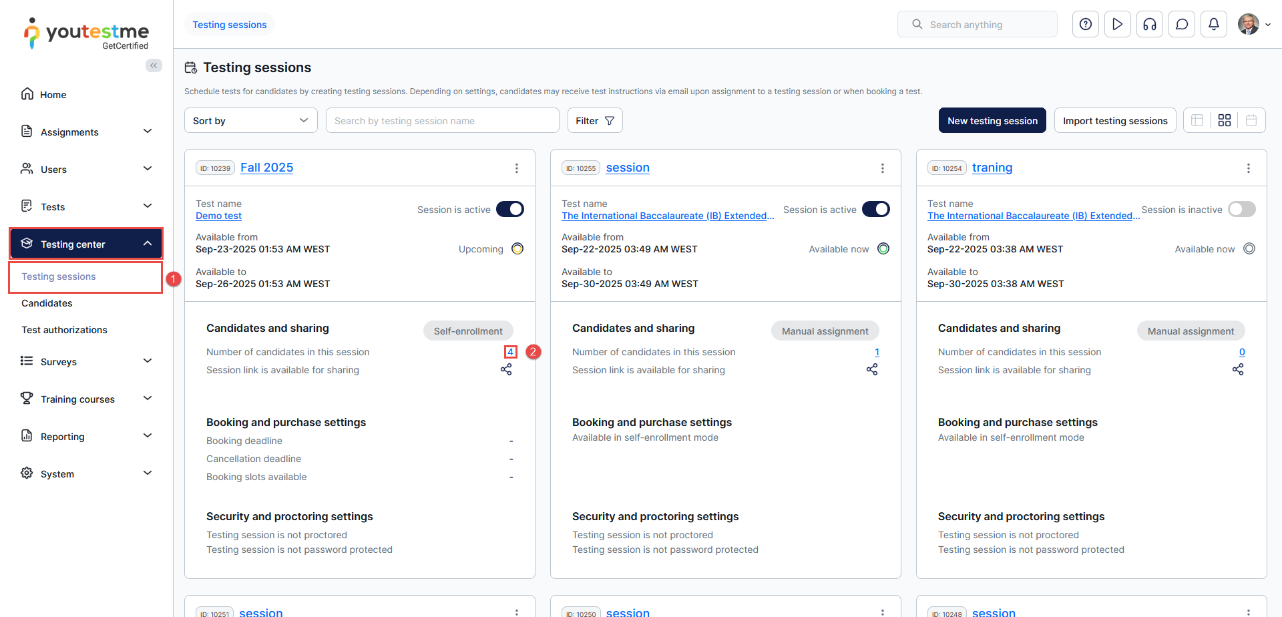
Task: Open three-dot menu for traning session
Action: 1248,168
